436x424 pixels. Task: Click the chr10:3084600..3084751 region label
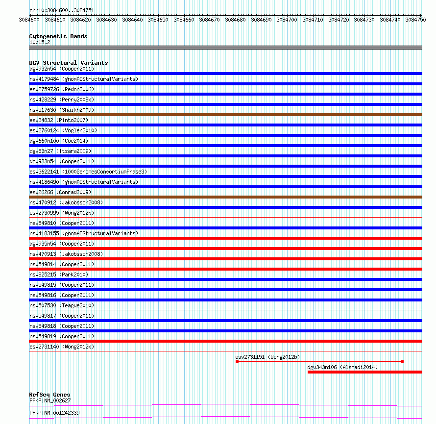click(62, 10)
